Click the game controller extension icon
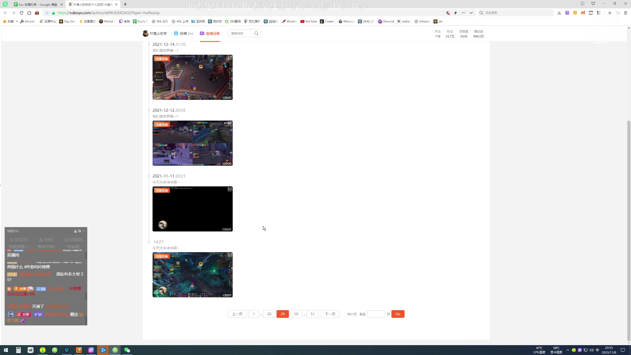The width and height of the screenshot is (631, 355). [583, 13]
